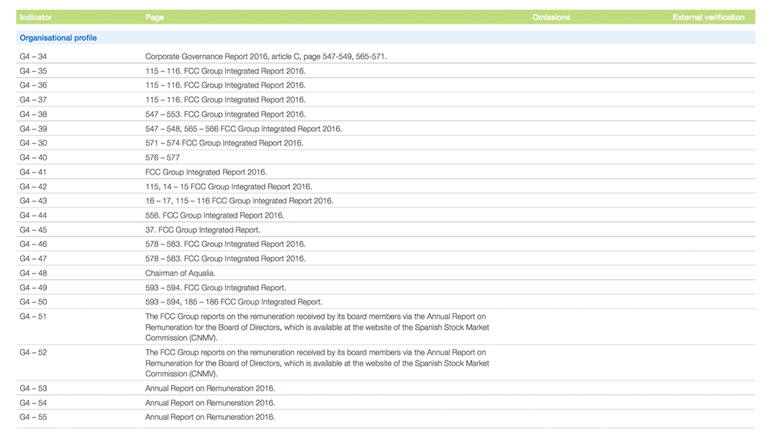The height and width of the screenshot is (448, 773).
Task: Click Annual Report on Remuneration in G4 – 54 row
Action: (x=210, y=403)
